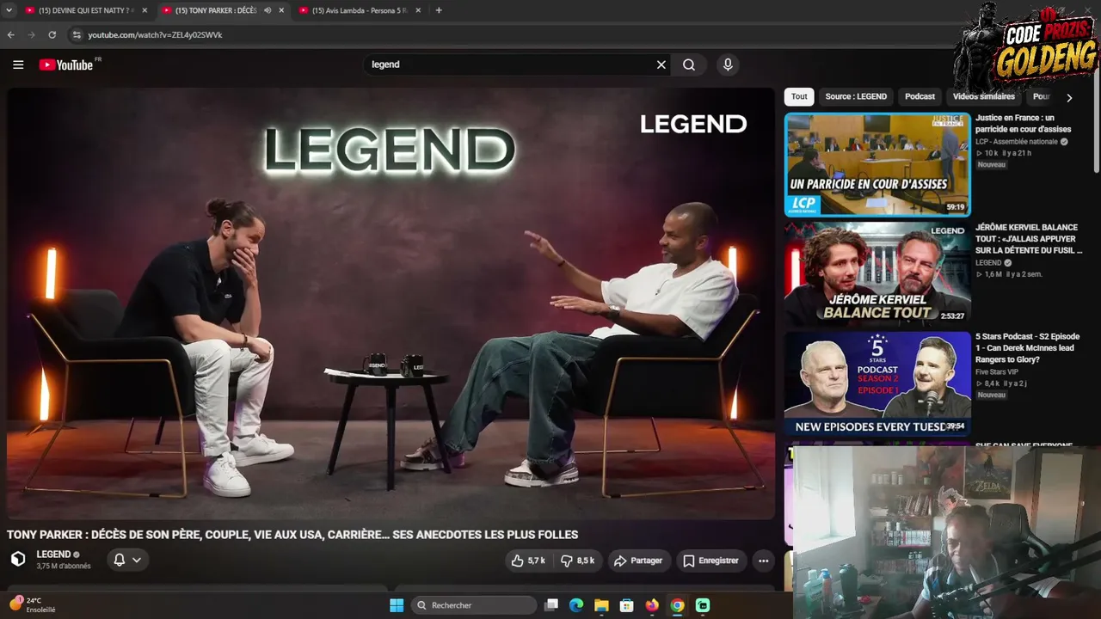The width and height of the screenshot is (1101, 619).
Task: Reload the page in the browser
Action: point(52,35)
